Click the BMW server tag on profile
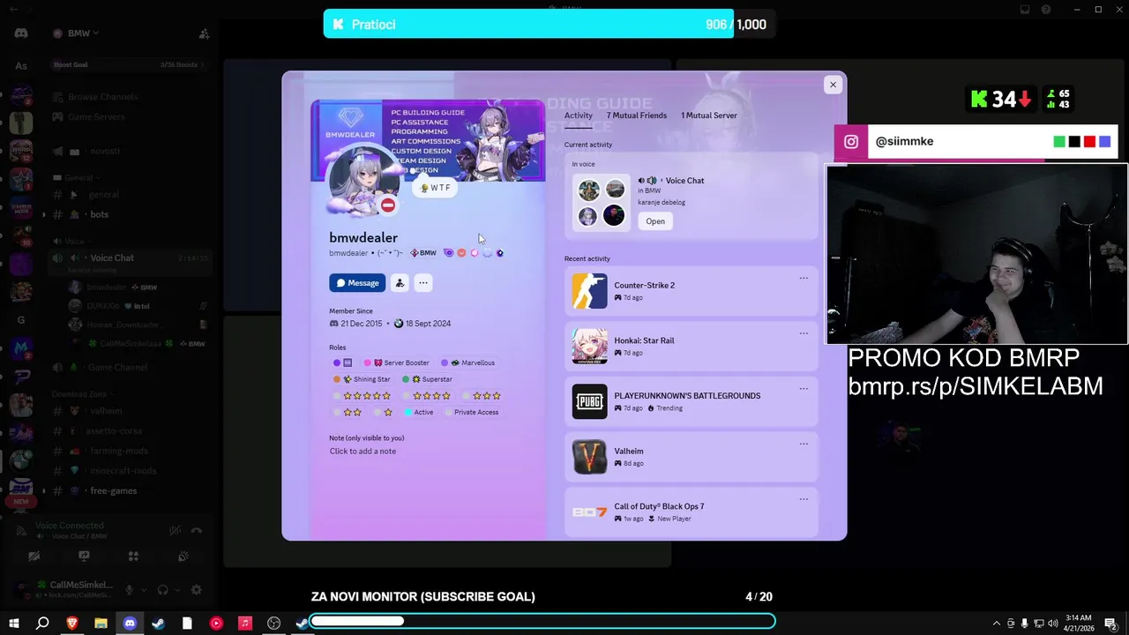 [423, 253]
